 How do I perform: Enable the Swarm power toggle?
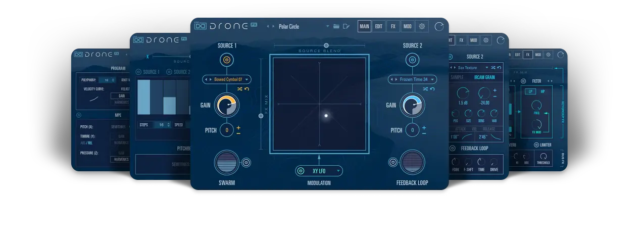(246, 162)
